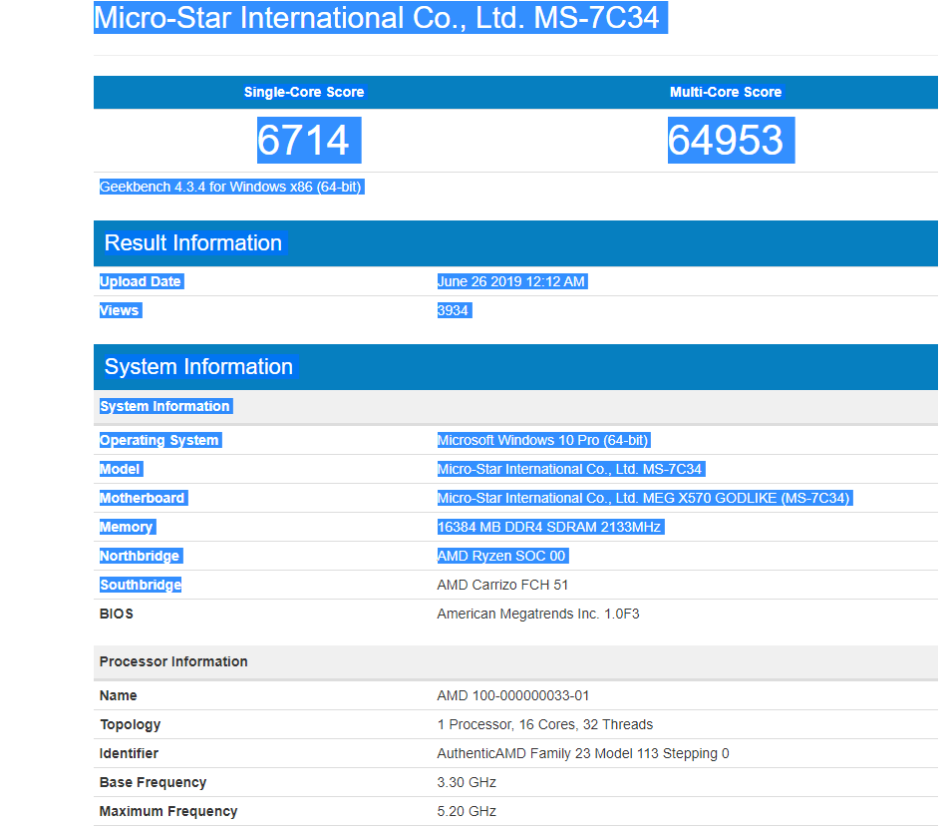
Task: Click the Multi-Core Score header label
Action: click(x=725, y=92)
